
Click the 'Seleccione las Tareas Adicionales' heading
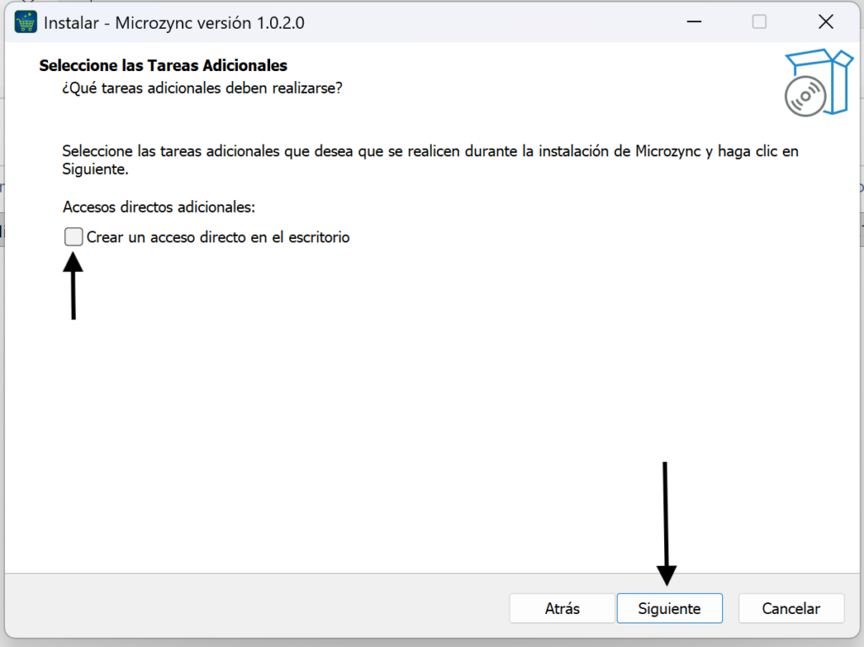coord(163,65)
